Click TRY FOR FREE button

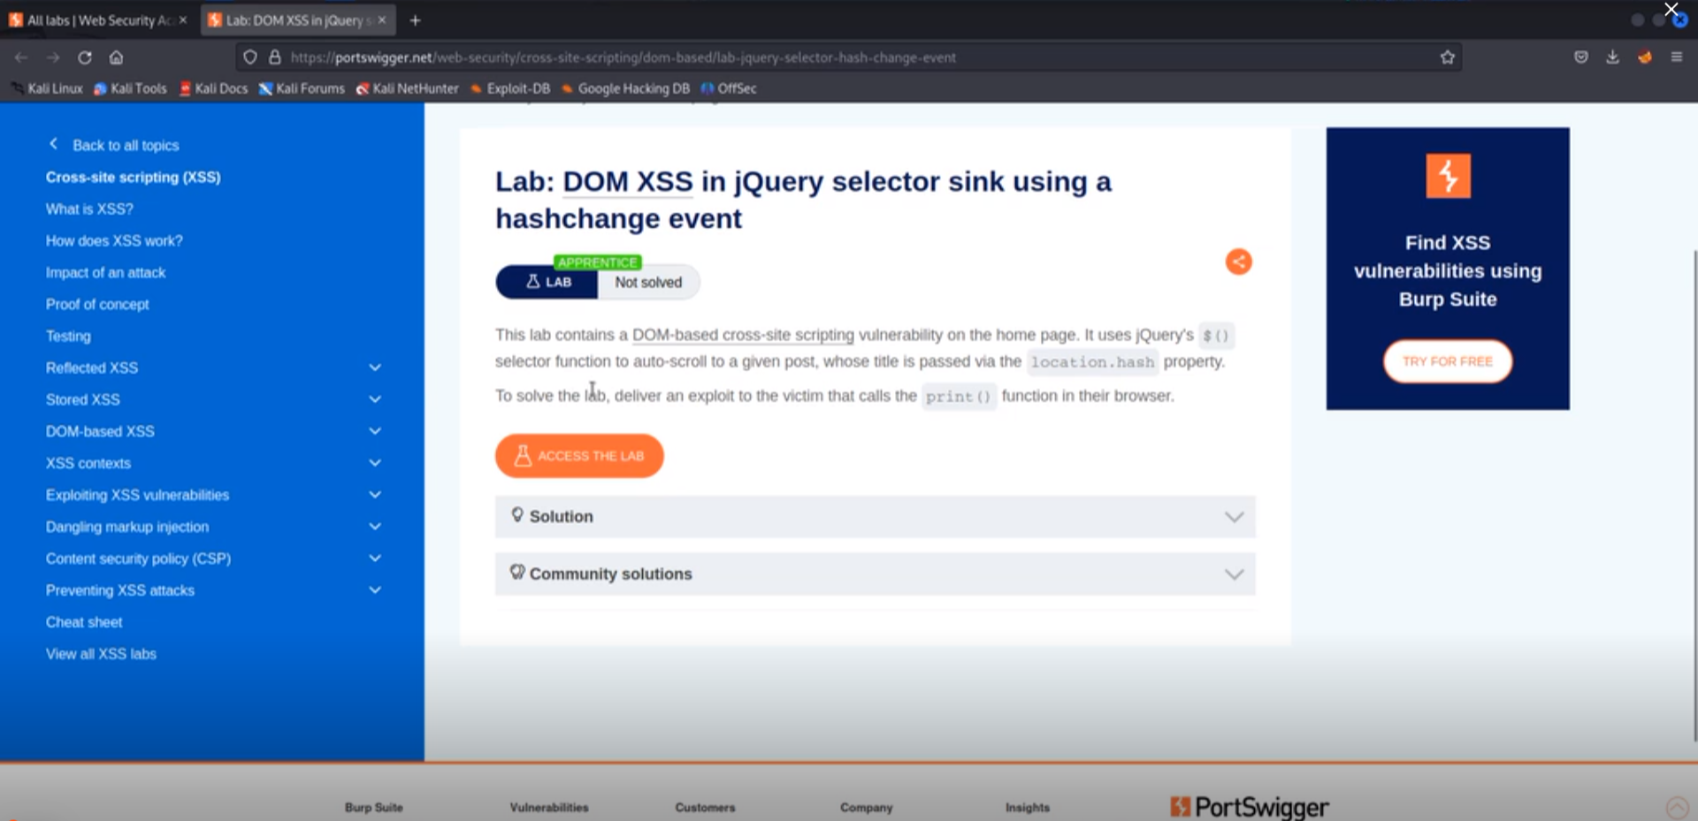[1448, 361]
